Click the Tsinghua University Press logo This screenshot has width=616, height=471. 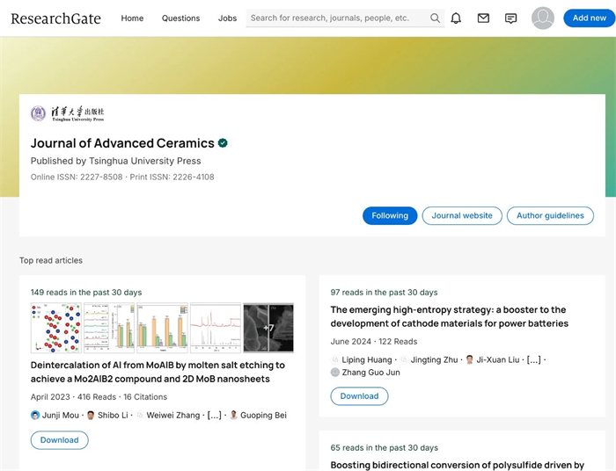tap(67, 113)
